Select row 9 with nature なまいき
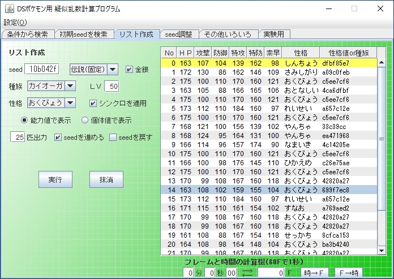The height and width of the screenshot is (279, 394). click(269, 145)
